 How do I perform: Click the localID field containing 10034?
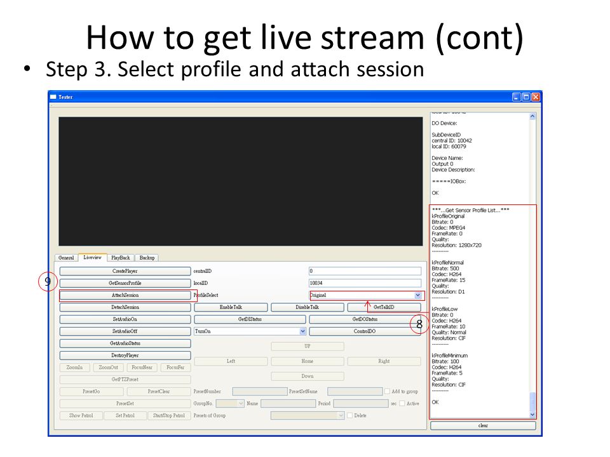(365, 283)
